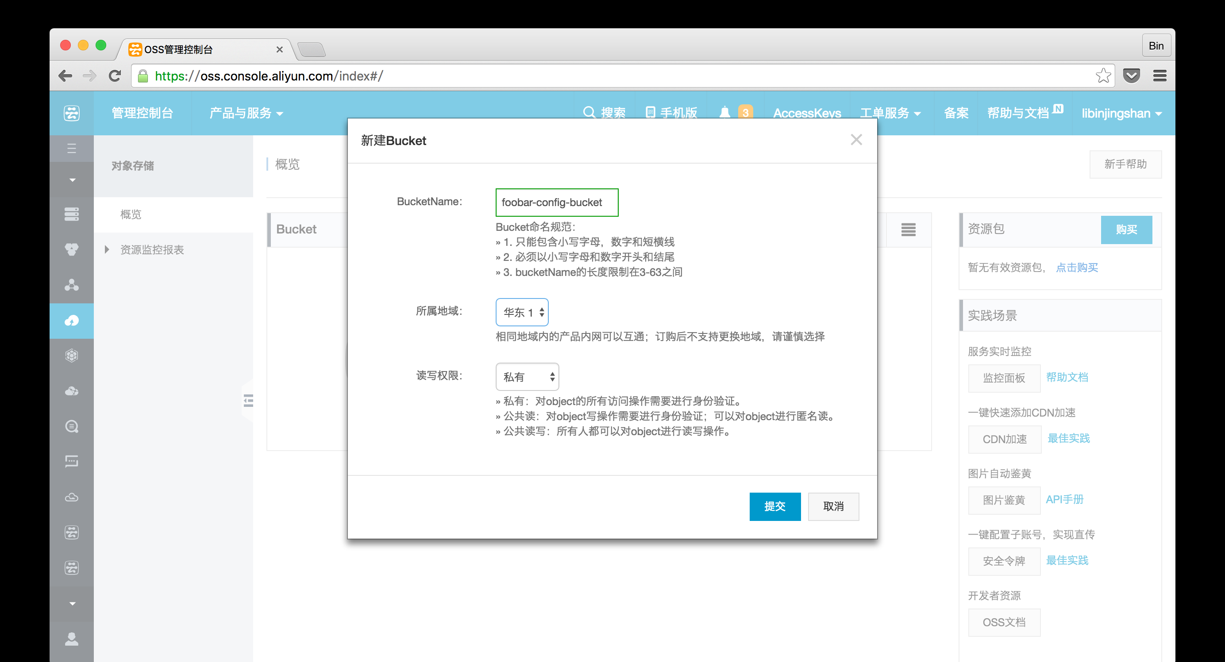
Task: Open the user account icon in sidebar
Action: pyautogui.click(x=72, y=639)
